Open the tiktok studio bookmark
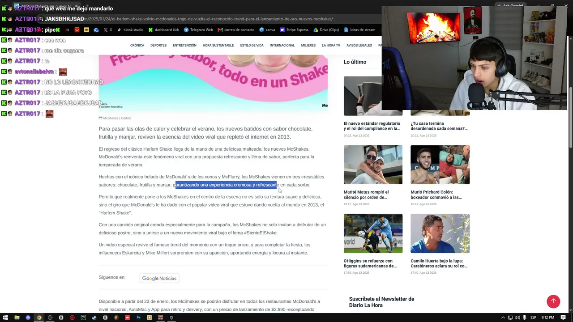 [x=130, y=30]
